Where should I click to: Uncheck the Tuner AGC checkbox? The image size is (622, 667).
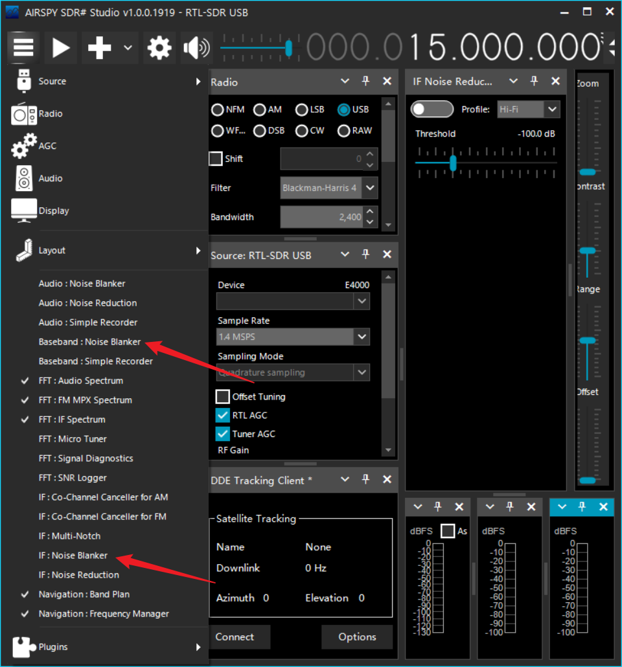223,434
